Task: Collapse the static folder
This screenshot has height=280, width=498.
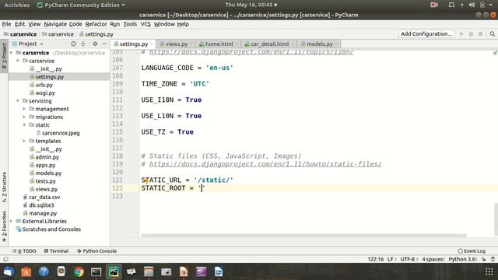Action: click(24, 124)
